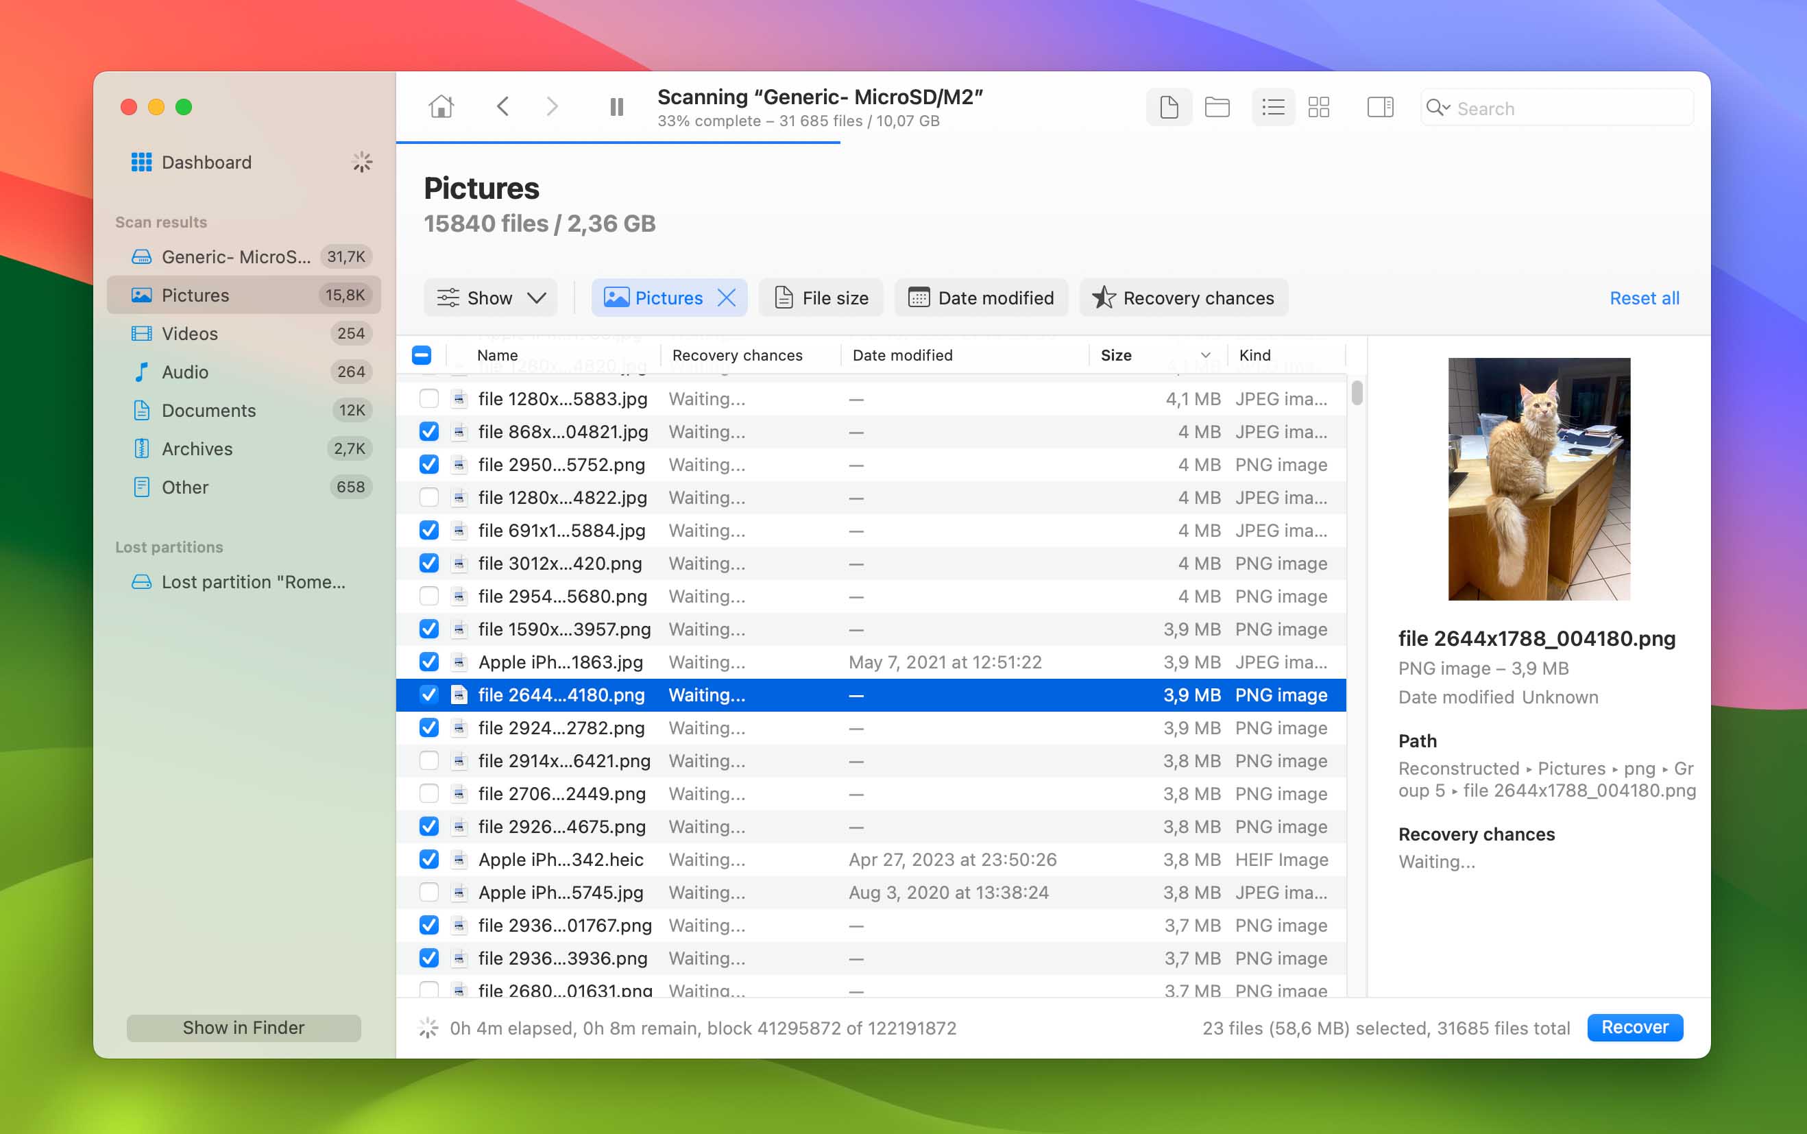1807x1134 pixels.
Task: Uncheck file 691x1...5884.jpg checkbox
Action: [x=429, y=530]
